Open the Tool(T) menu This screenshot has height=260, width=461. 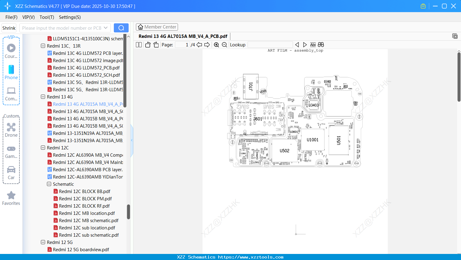click(47, 17)
